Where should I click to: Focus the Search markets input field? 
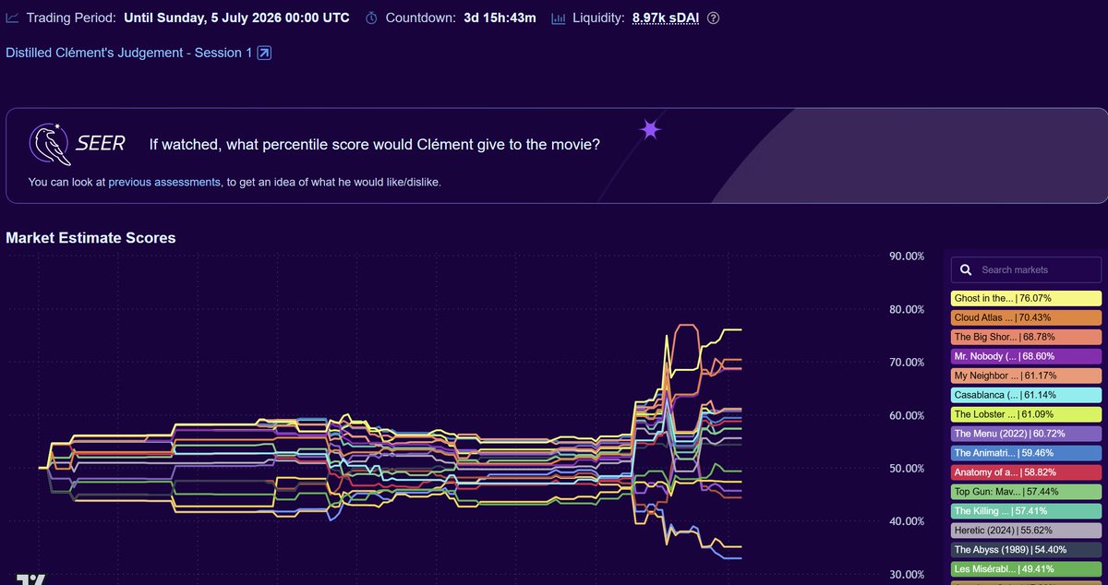click(x=1026, y=269)
